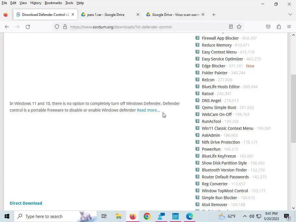The width and height of the screenshot is (296, 222).
Task: Click the taskbar search box
Action: coord(55,216)
